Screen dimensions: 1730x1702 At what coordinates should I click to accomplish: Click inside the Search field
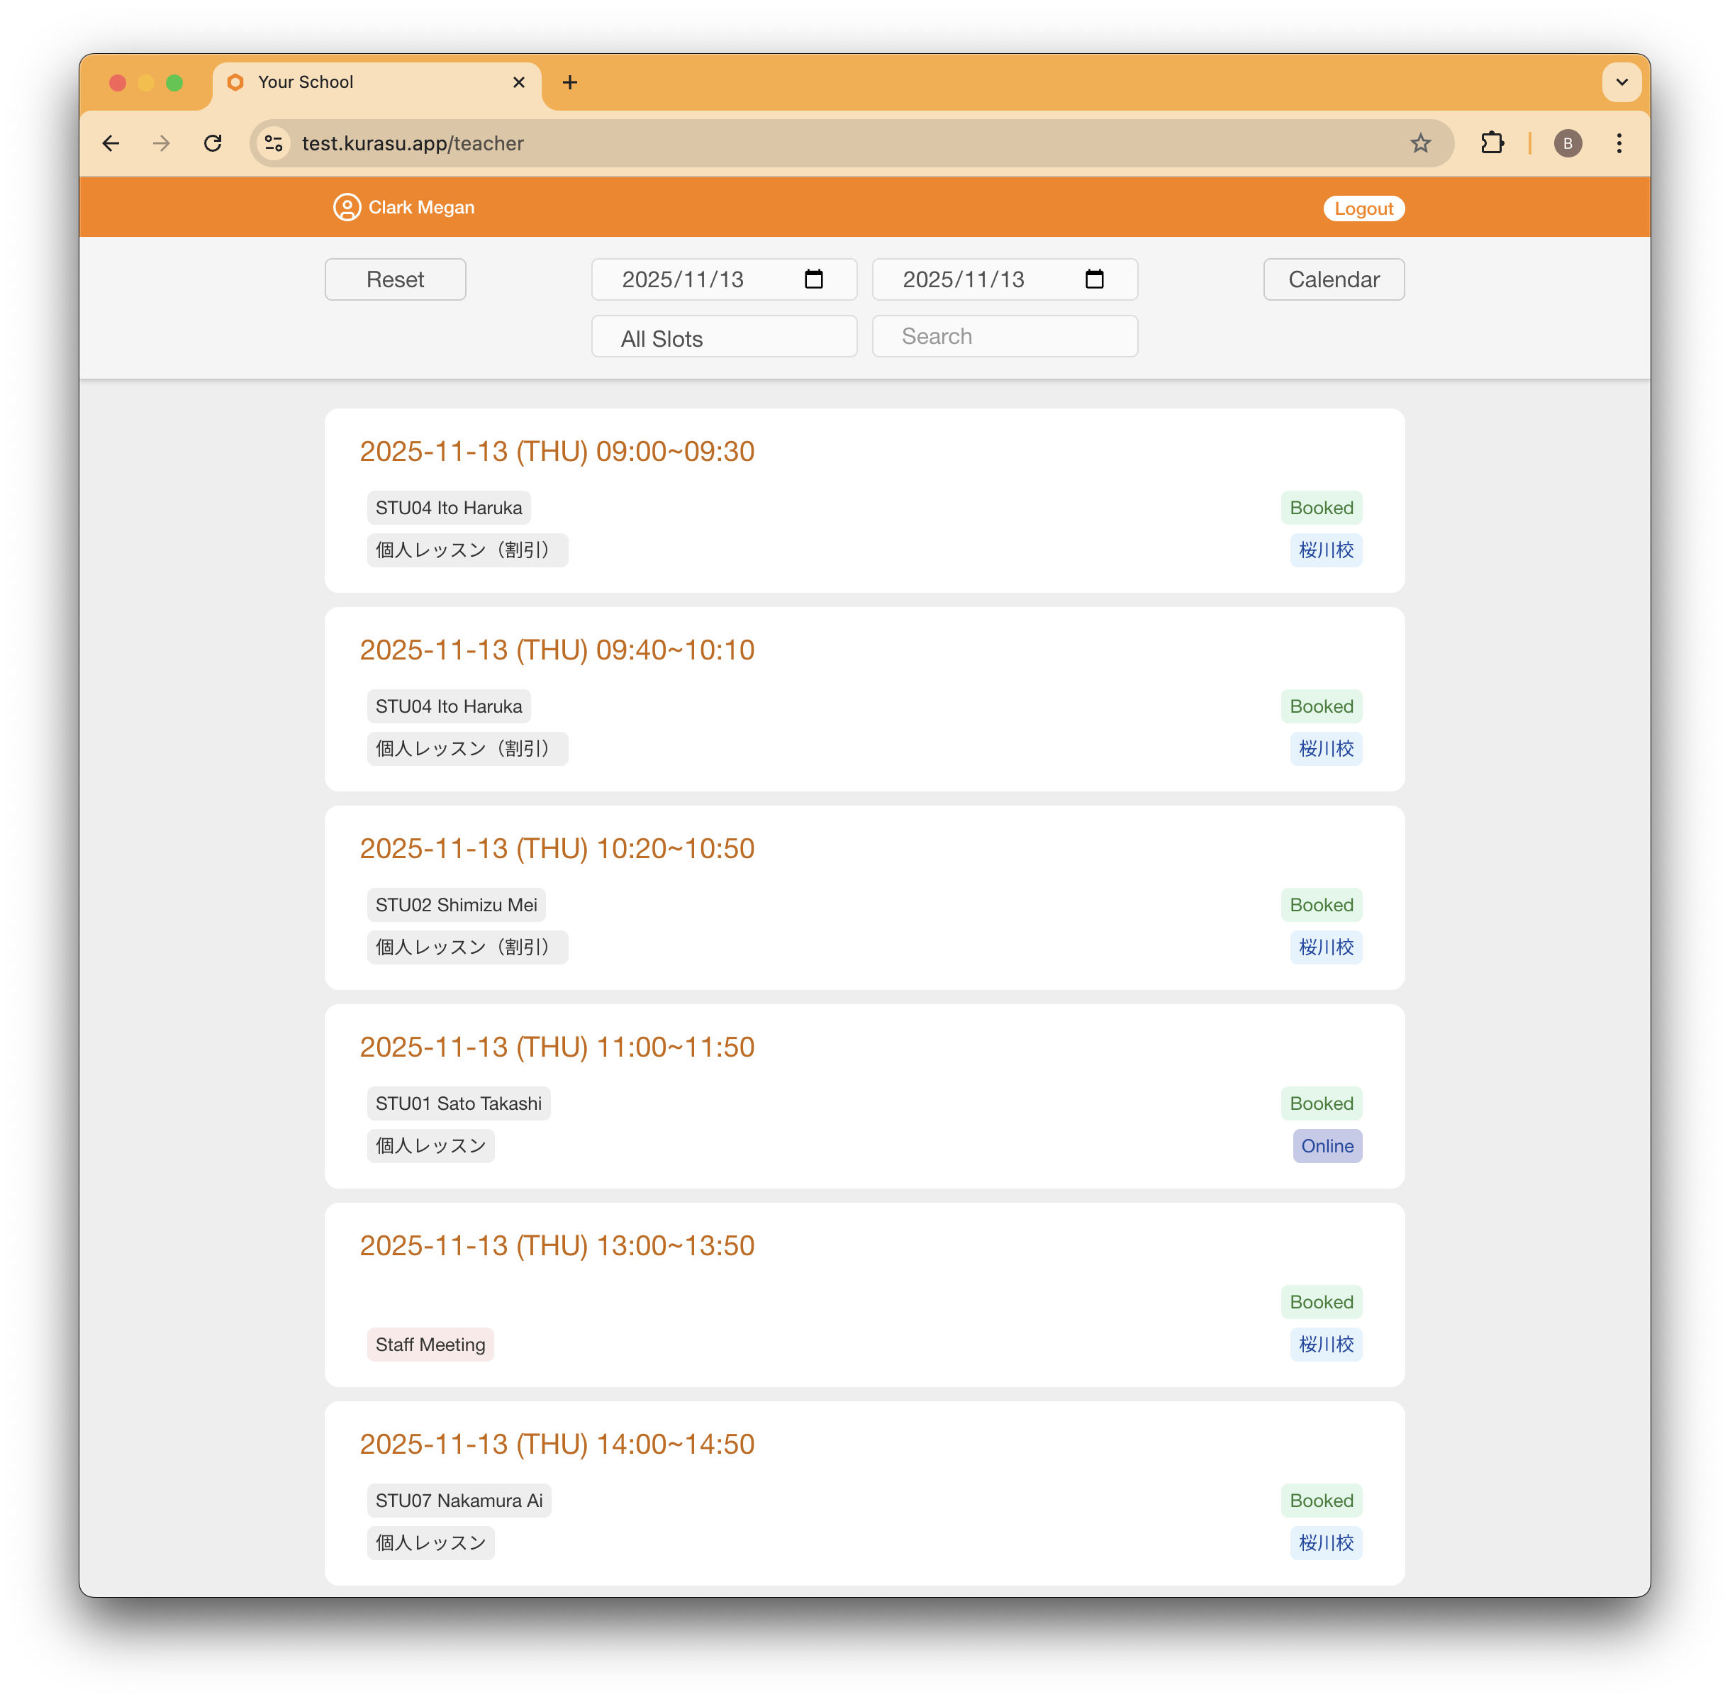[x=1005, y=336]
